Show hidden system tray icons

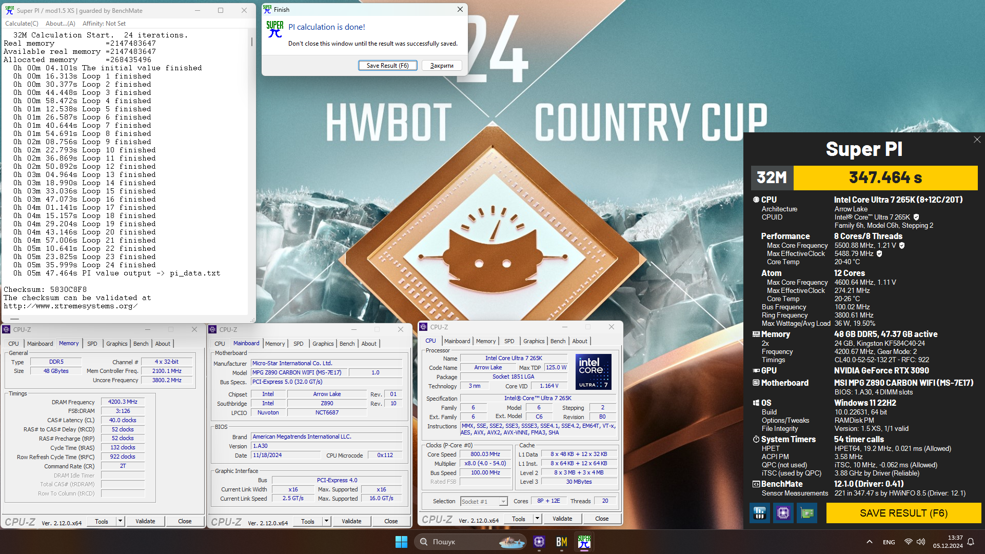869,542
